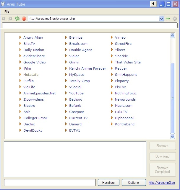Open the SmitHappens link
Screen dimensions: 180x190
click(x=126, y=75)
